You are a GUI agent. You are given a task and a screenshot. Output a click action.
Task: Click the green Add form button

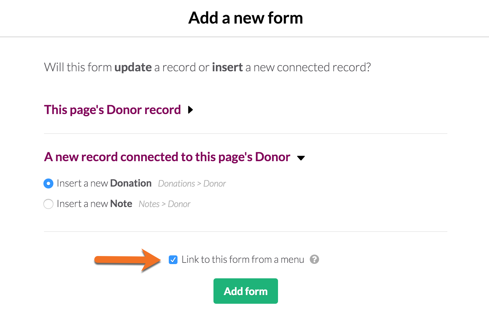pyautogui.click(x=246, y=291)
